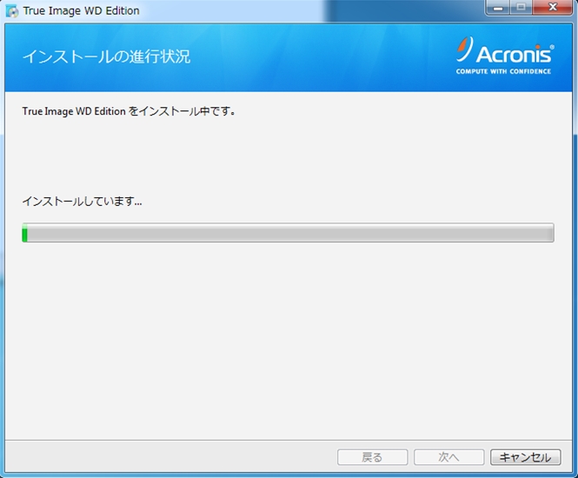Click the True Image WD Edition window title
The height and width of the screenshot is (478, 578).
pos(81,10)
